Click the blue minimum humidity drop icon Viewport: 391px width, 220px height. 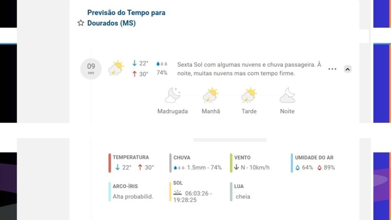coord(297,167)
